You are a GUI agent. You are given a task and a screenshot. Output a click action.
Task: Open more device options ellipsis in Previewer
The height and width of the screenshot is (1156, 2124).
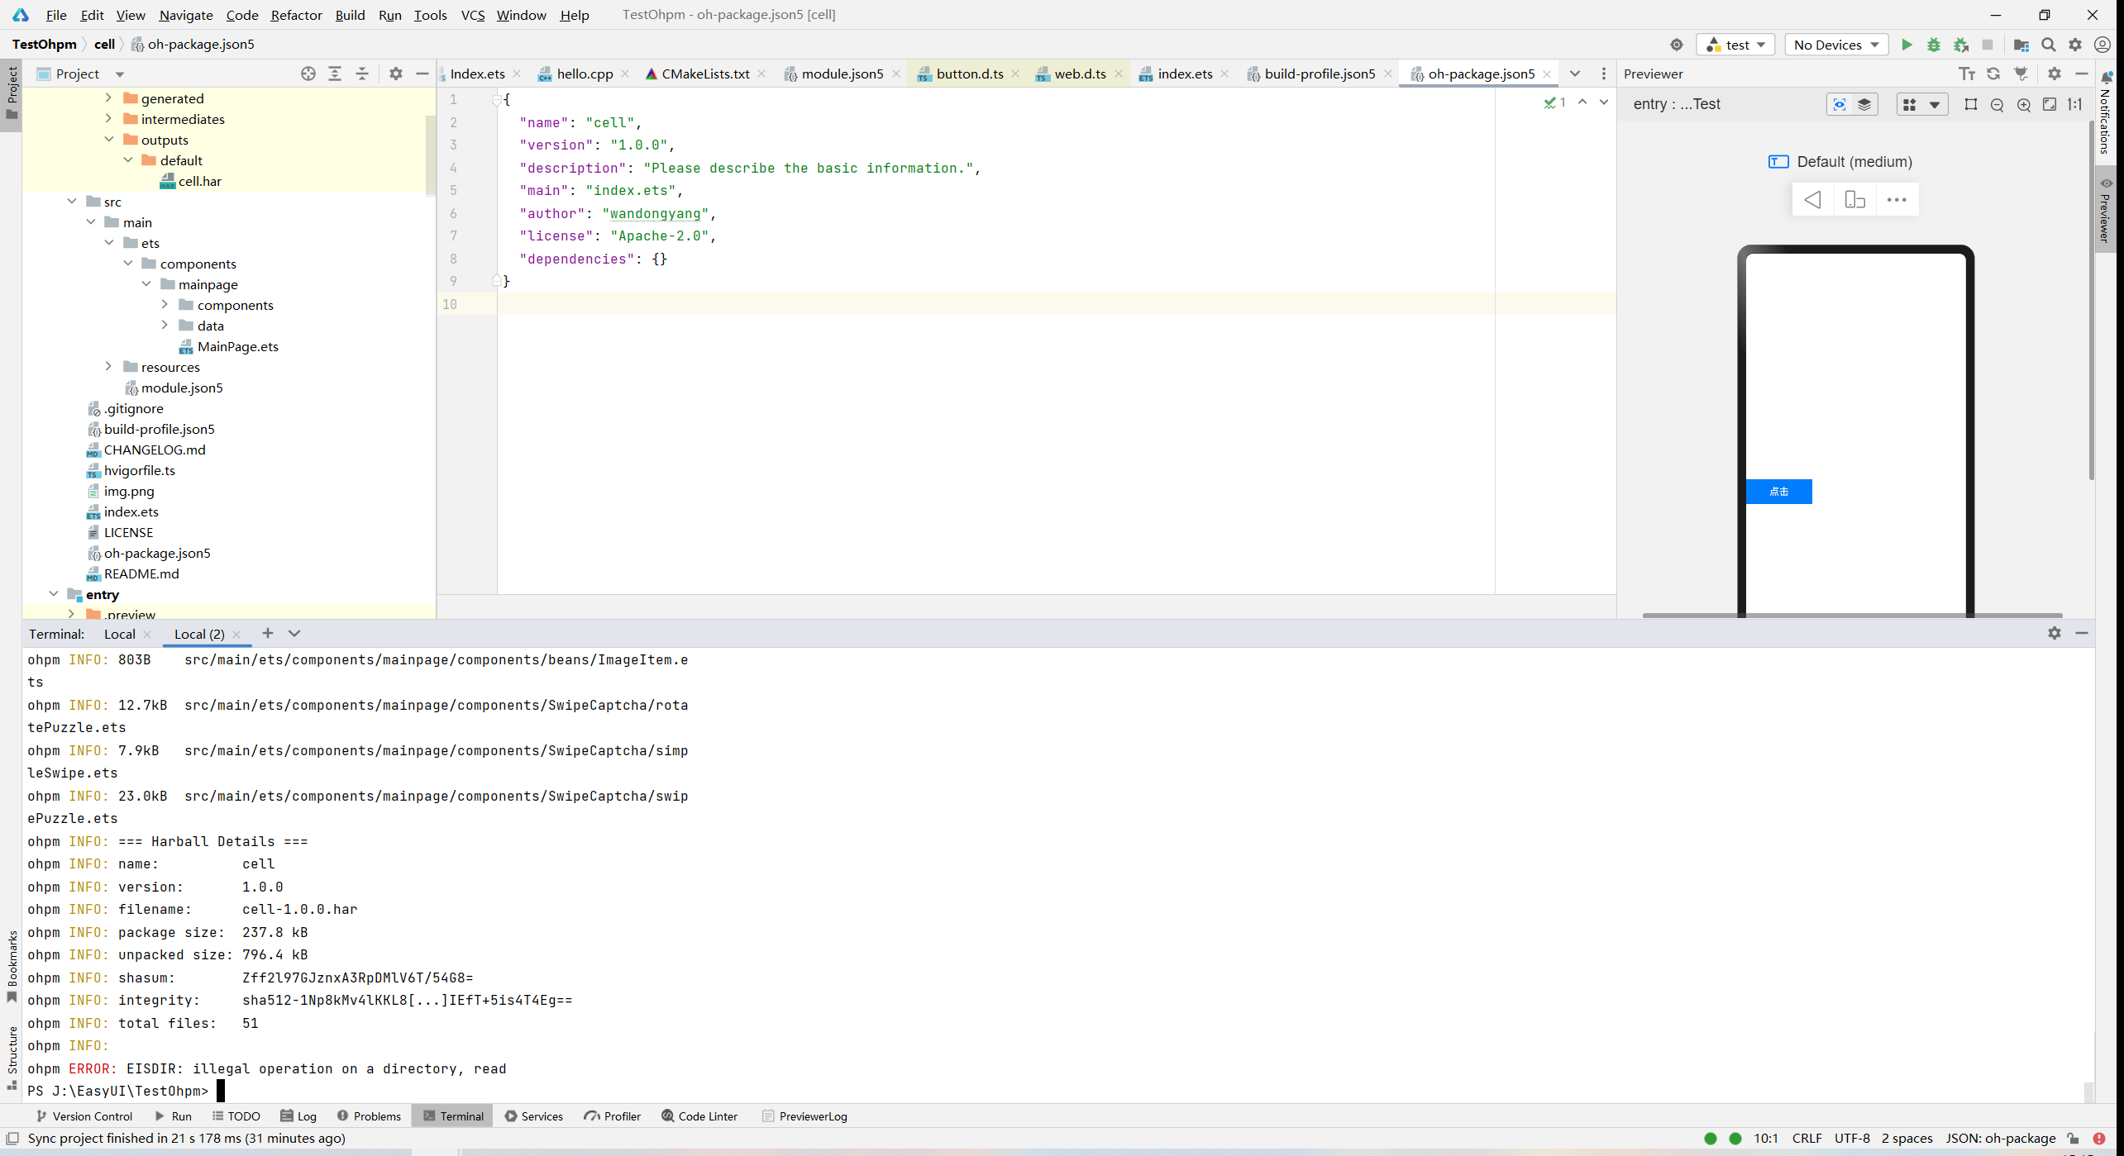(1897, 200)
